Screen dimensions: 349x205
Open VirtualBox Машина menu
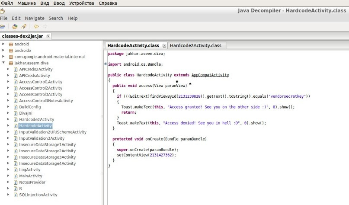pyautogui.click(x=26, y=3)
